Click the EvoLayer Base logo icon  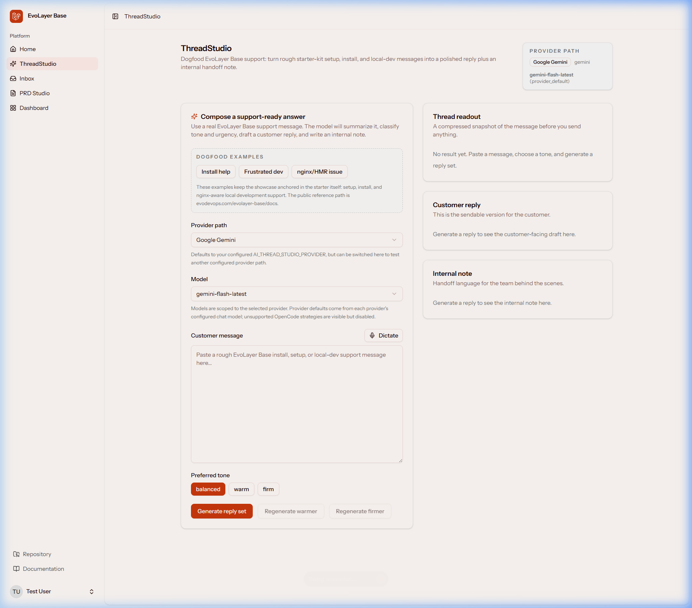click(16, 16)
